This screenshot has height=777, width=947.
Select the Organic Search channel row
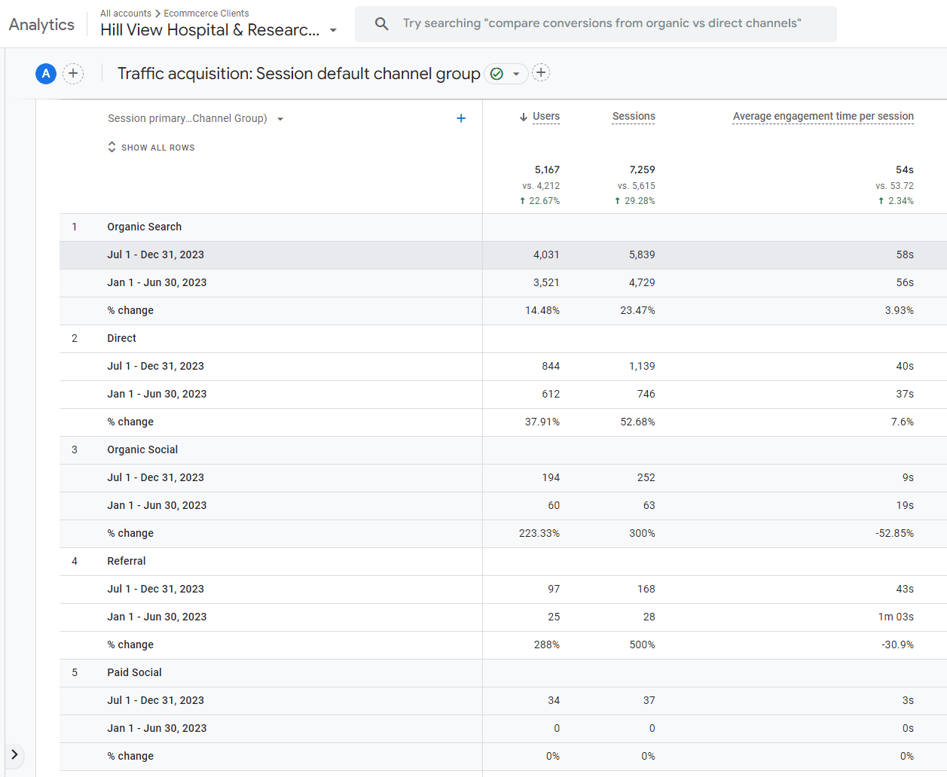[145, 227]
